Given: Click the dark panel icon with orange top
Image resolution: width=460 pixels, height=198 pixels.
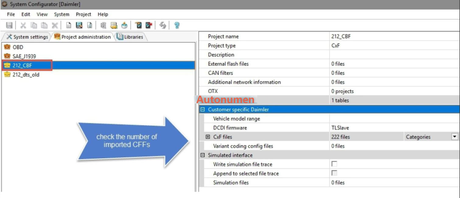Looking at the screenshot, I should (x=139, y=26).
